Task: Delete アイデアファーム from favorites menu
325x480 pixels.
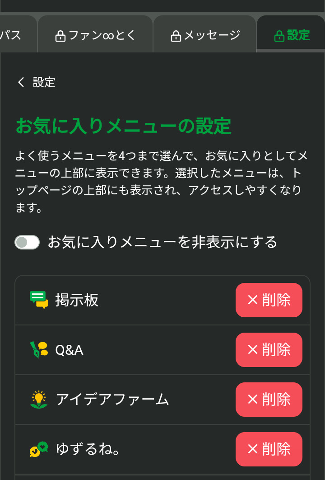Action: [269, 400]
